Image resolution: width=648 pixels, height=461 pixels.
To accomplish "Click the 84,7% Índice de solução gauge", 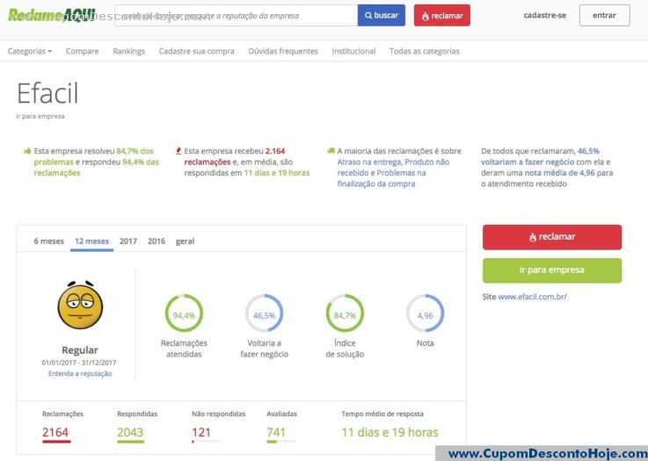I will click(345, 313).
